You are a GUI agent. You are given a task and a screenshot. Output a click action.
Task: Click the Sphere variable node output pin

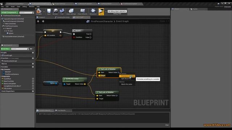[x=56, y=83]
